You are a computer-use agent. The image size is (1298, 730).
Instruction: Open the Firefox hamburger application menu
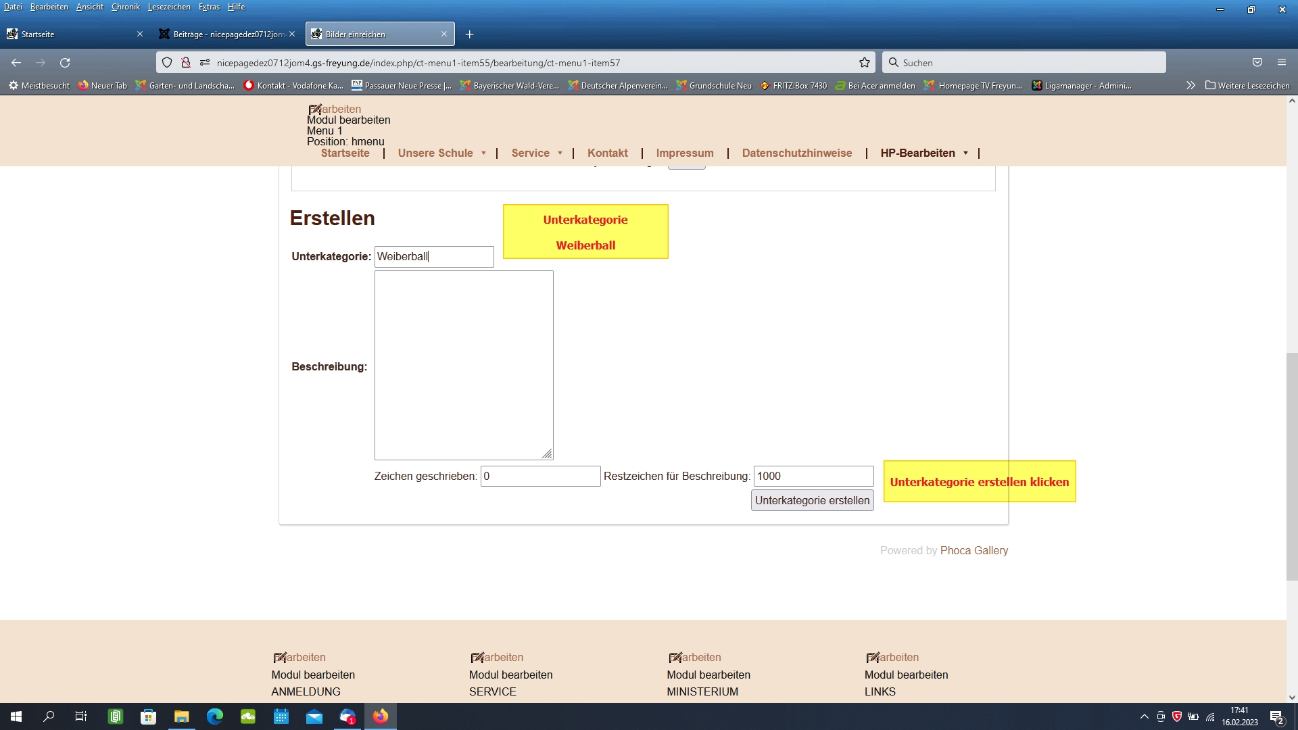tap(1281, 63)
